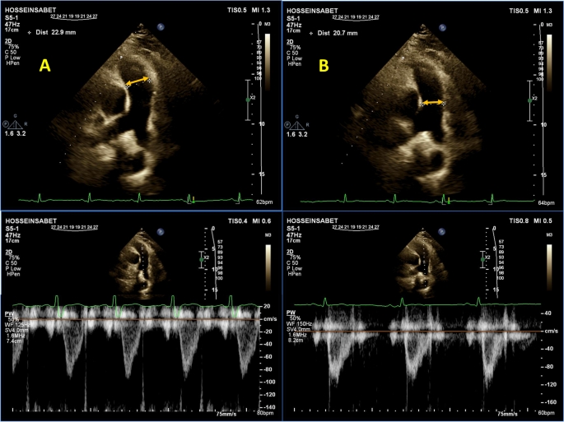
Task: Click the orange Doppler baseline in bottom-left panel
Action: tap(135, 319)
